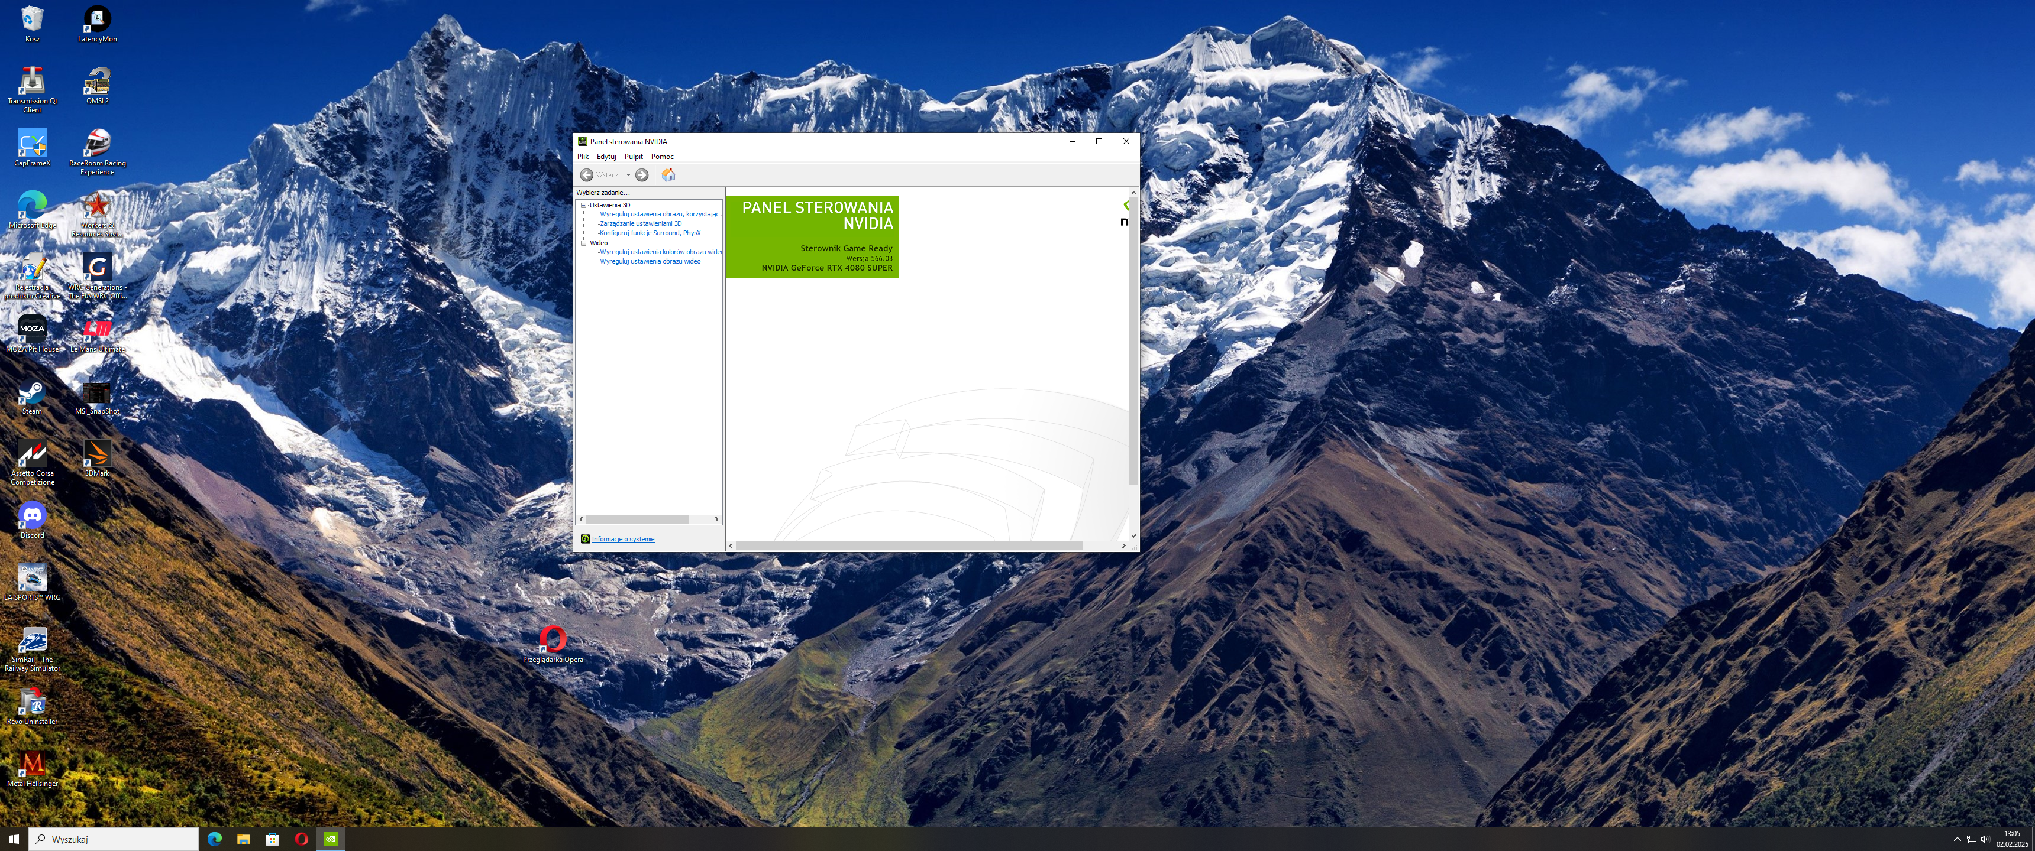Click the Opera icon in the taskbar
The height and width of the screenshot is (851, 2035).
pyautogui.click(x=301, y=839)
